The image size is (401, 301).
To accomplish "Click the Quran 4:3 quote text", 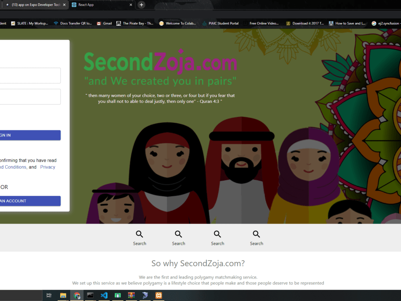I will coord(160,98).
